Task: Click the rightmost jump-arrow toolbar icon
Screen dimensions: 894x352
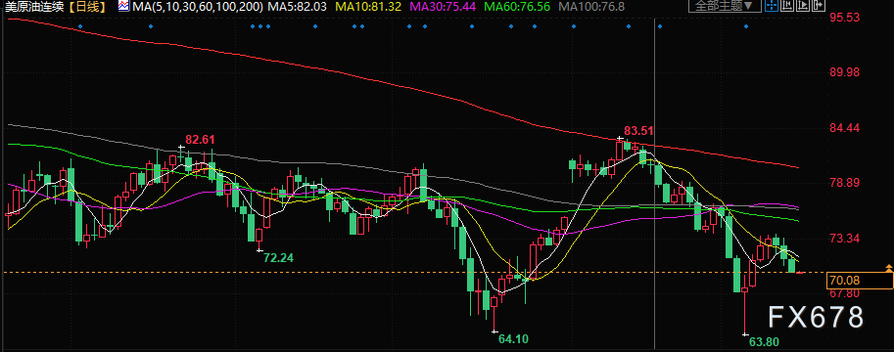Action: pyautogui.click(x=819, y=5)
